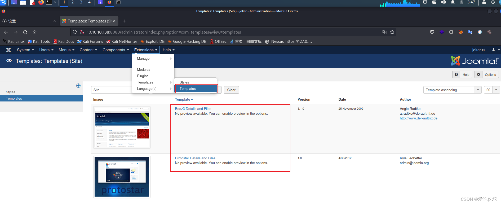This screenshot has height=204, width=501.
Task: Select Styles in the left sidebar
Action: tap(11, 92)
